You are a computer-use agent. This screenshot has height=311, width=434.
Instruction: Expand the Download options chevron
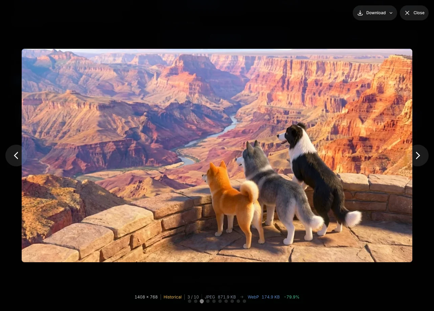[391, 13]
